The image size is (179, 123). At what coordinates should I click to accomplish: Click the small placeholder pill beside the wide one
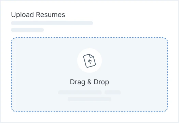click(113, 92)
